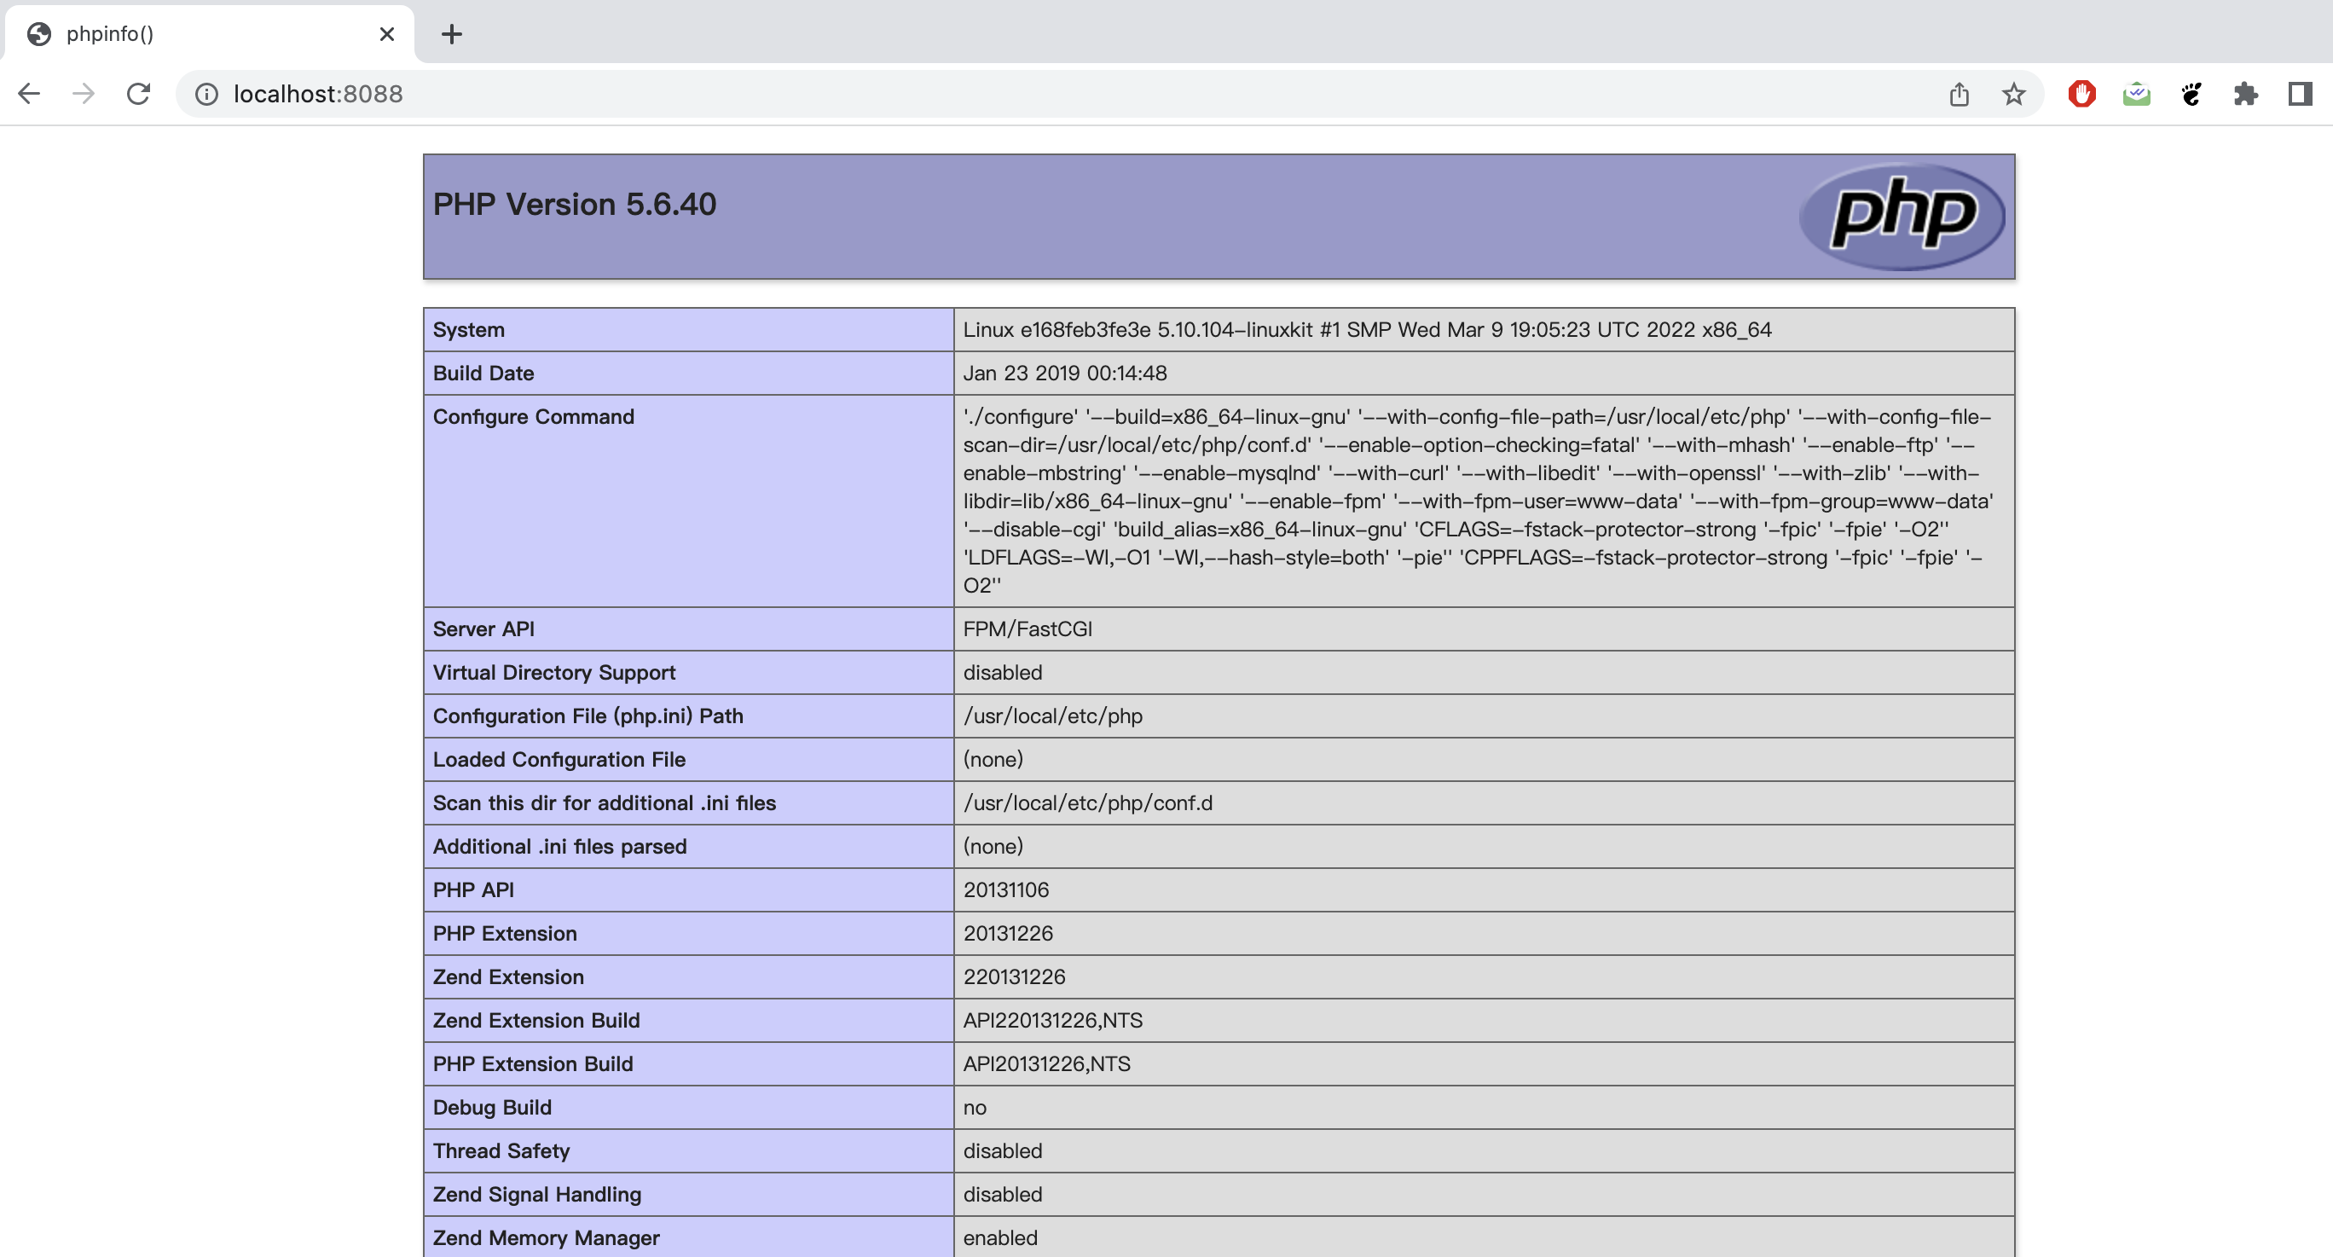Click the share page icon
Viewport: 2333px width, 1257px height.
[1959, 94]
